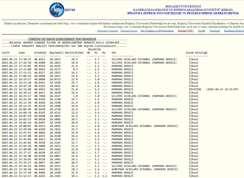The width and height of the screenshot is (244, 178).
Task: Click depth 23.7 in the 15:44:01 row
Action: 74,143
